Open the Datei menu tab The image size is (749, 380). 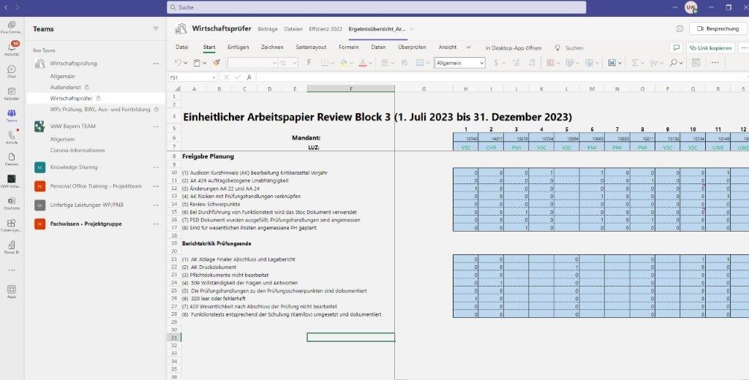(x=181, y=47)
